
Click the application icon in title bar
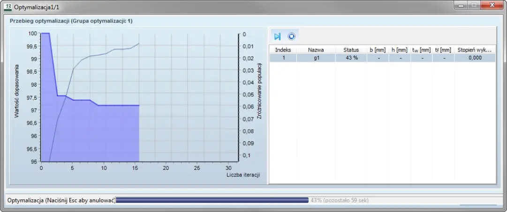[8, 7]
